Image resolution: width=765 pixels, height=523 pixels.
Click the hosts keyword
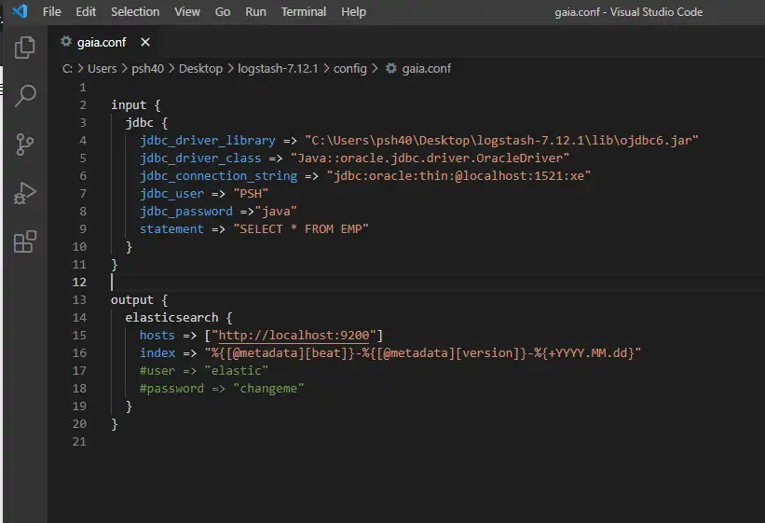pyautogui.click(x=157, y=335)
